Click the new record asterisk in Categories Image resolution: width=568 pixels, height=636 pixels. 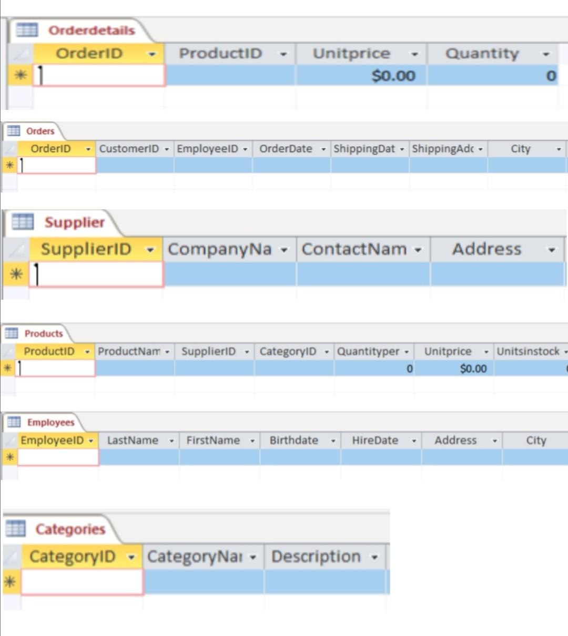[11, 581]
